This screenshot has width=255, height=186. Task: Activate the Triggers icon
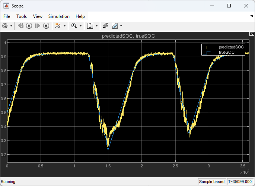(x=106, y=26)
